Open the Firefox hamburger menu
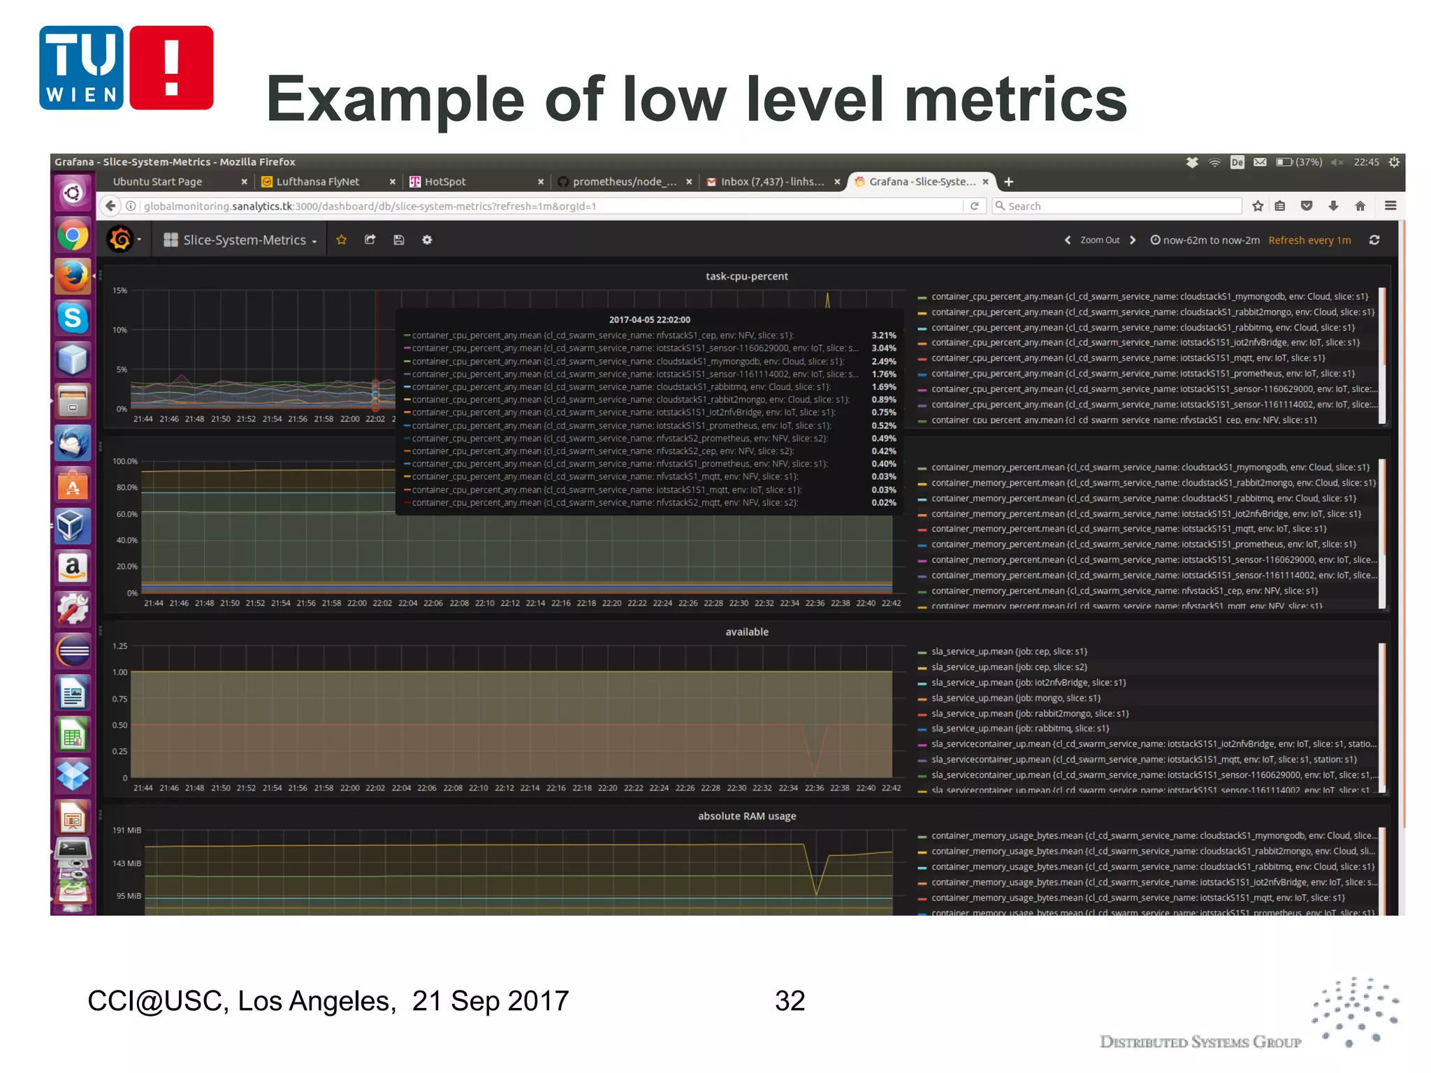Screen dimensions: 1431x1073 point(1390,206)
